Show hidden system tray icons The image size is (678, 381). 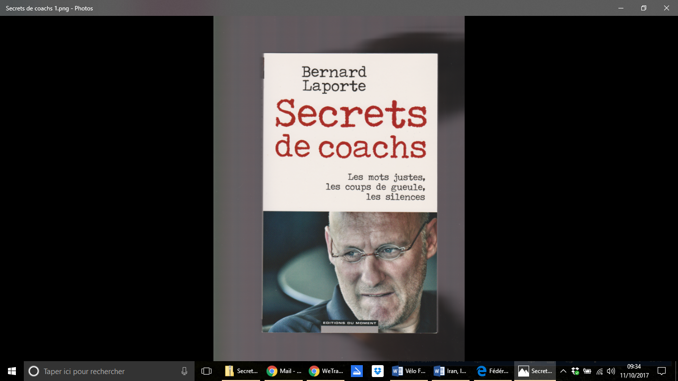tap(563, 371)
